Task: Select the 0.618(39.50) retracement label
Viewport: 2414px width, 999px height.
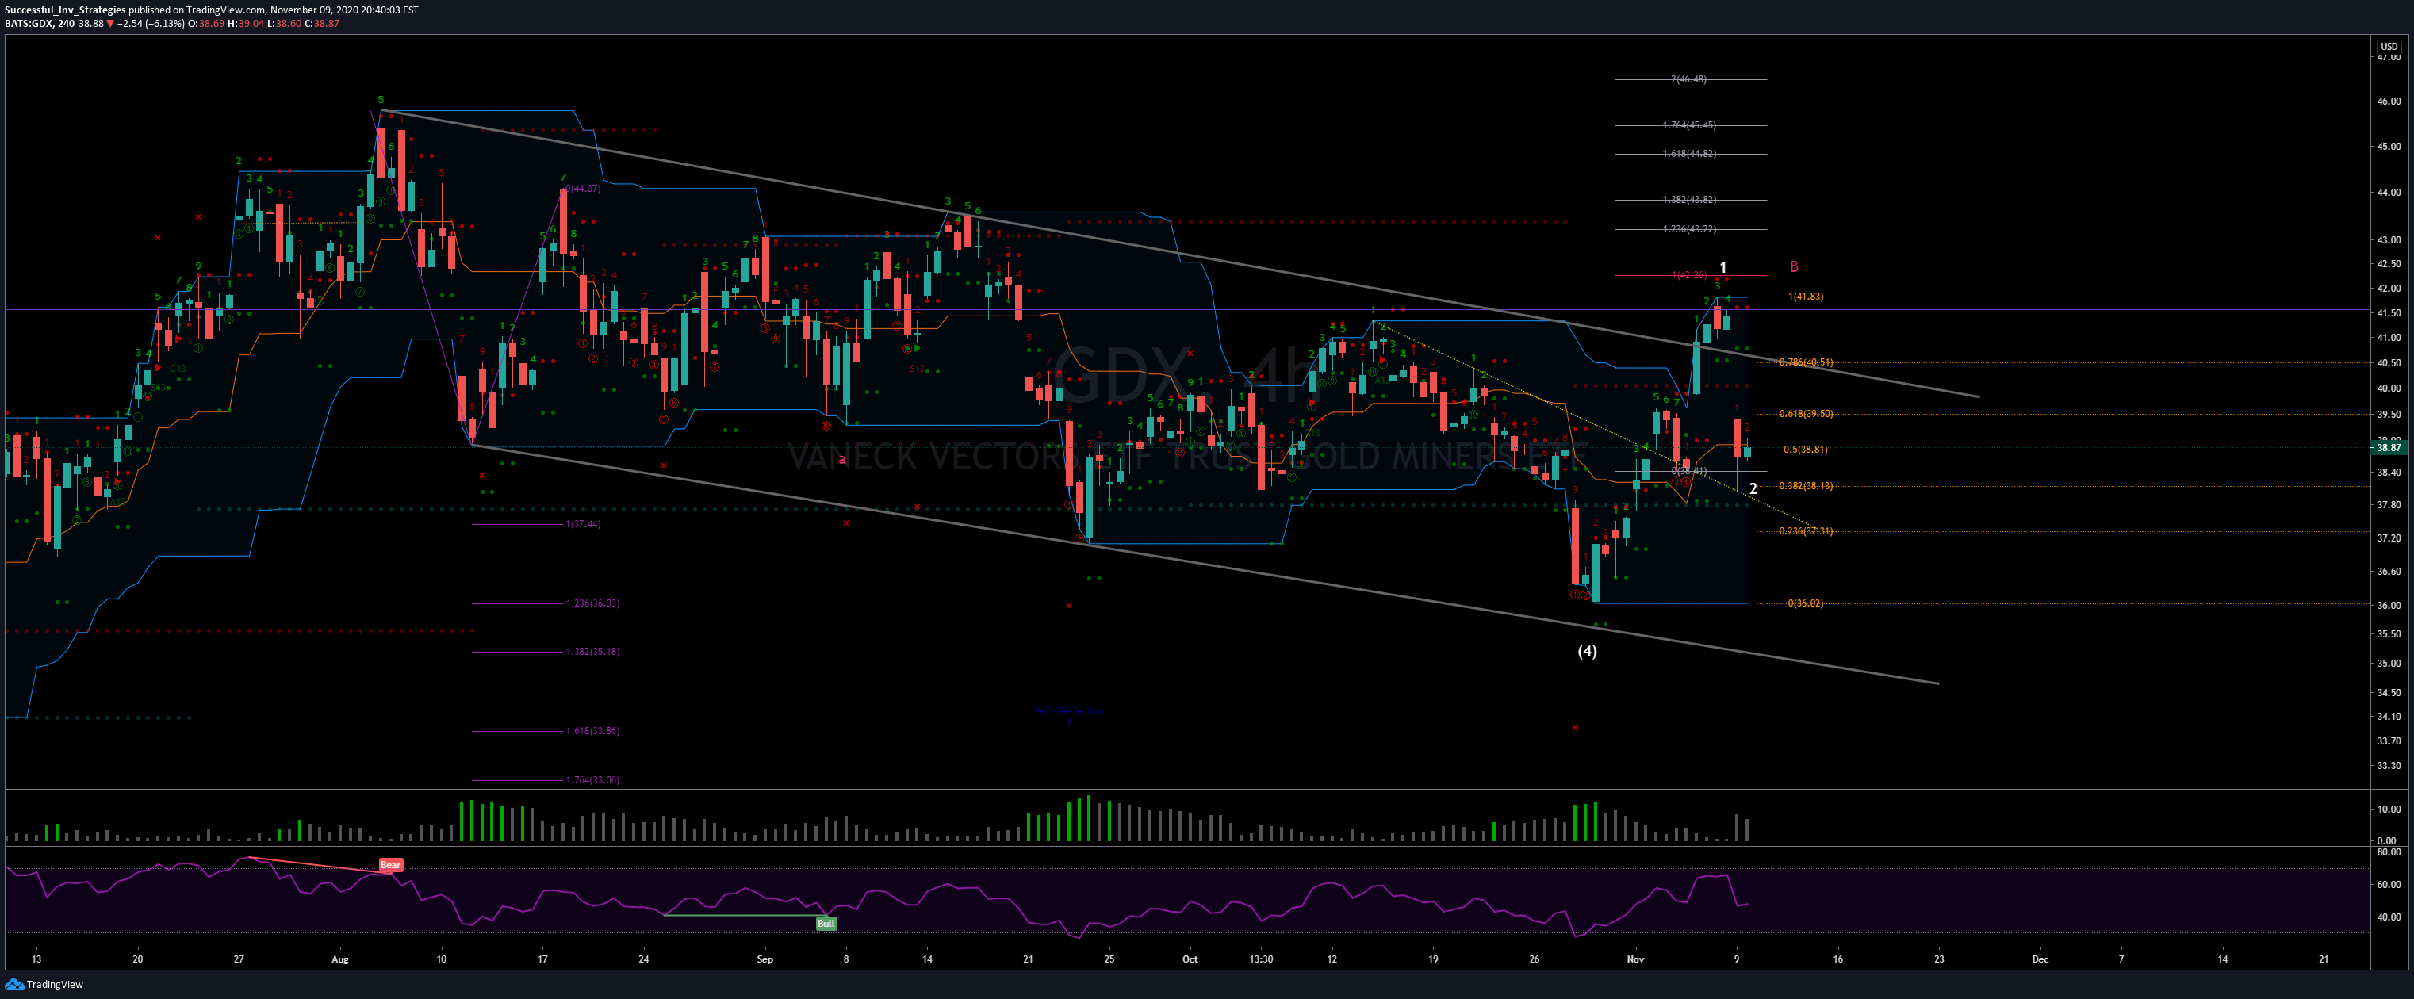Action: 1806,413
